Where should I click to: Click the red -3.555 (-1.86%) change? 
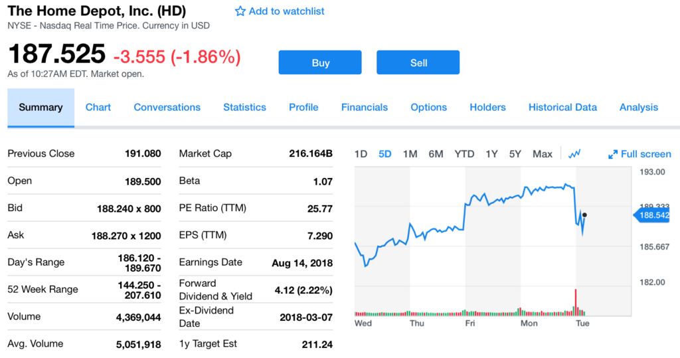(177, 57)
